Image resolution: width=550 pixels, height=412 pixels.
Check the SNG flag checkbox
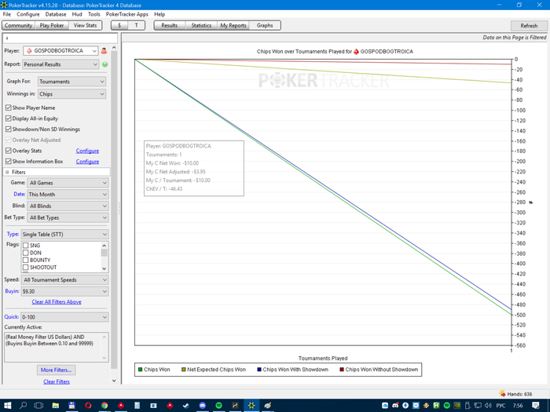pos(26,245)
